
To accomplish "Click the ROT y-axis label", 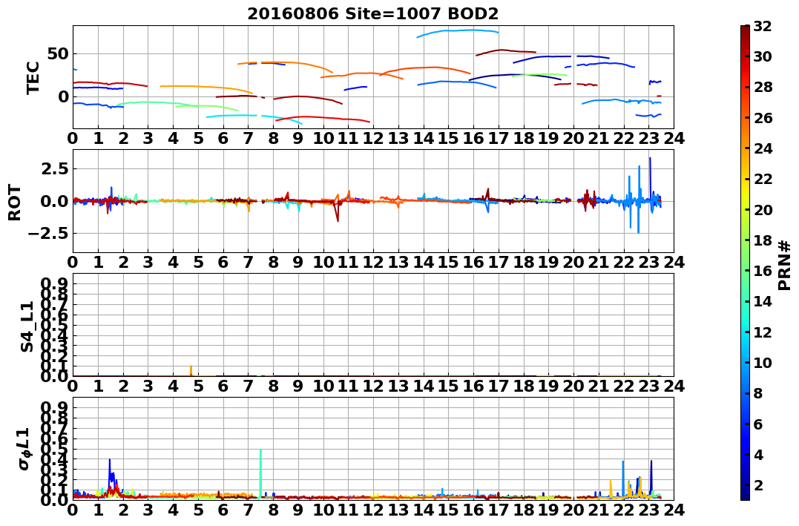I will 15,203.
